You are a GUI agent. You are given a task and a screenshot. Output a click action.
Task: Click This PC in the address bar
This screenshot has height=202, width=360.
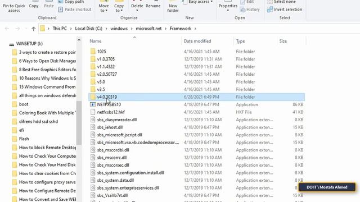60,29
